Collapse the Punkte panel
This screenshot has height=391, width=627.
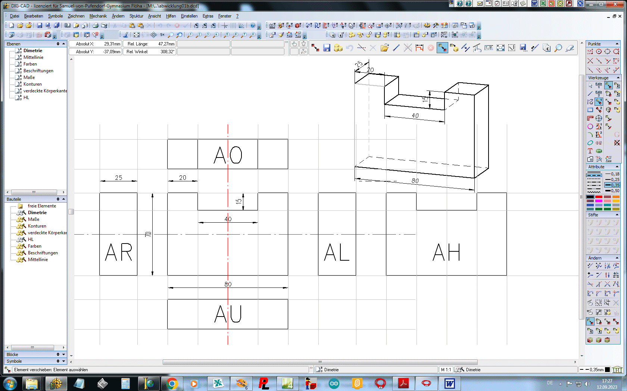coord(617,44)
